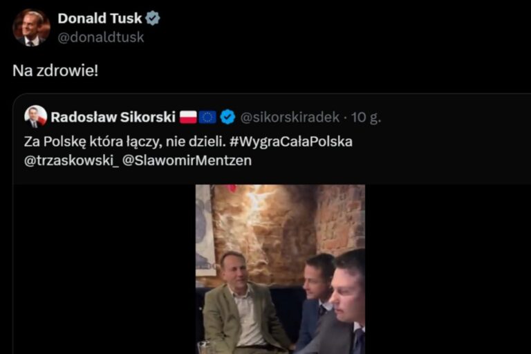This screenshot has width=531, height=354.
Task: Click the drinking glass at video bottom
Action: coord(205,347)
